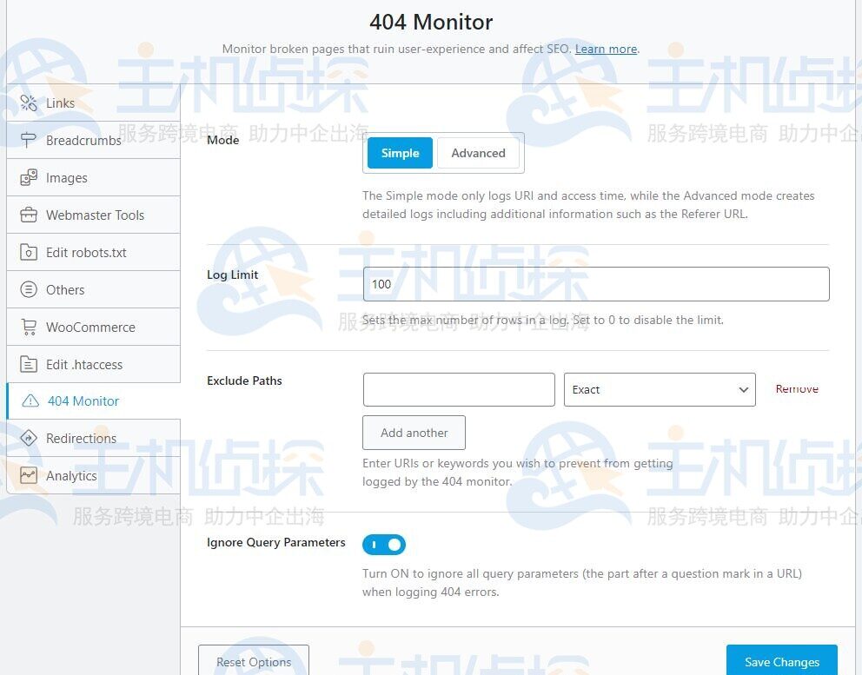Open the Learn more link
Image resolution: width=862 pixels, height=675 pixels.
[x=606, y=49]
